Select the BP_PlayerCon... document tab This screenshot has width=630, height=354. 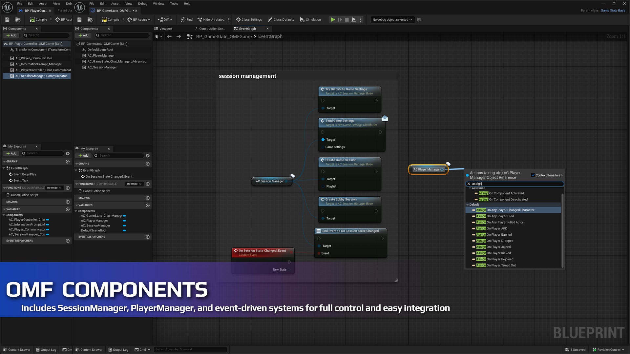pos(35,10)
